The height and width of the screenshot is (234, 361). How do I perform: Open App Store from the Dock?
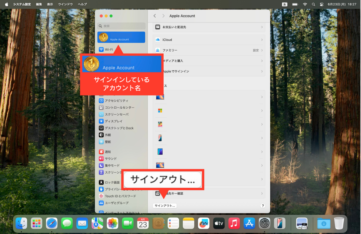tap(249, 223)
